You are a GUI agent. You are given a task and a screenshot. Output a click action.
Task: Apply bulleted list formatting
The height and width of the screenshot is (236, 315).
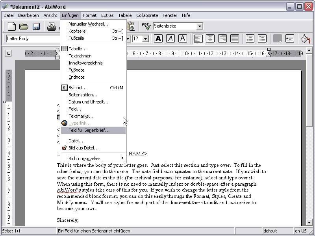(x=262, y=38)
